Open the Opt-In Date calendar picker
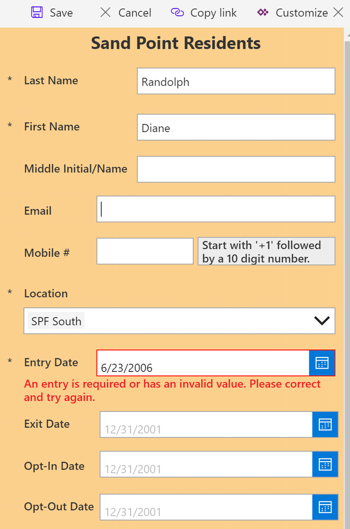Image resolution: width=350 pixels, height=529 pixels. coord(325,464)
